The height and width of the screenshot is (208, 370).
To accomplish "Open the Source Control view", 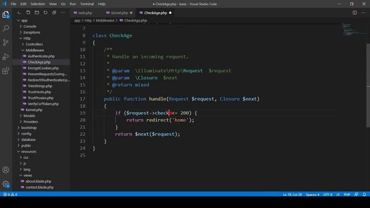I will (x=6, y=42).
